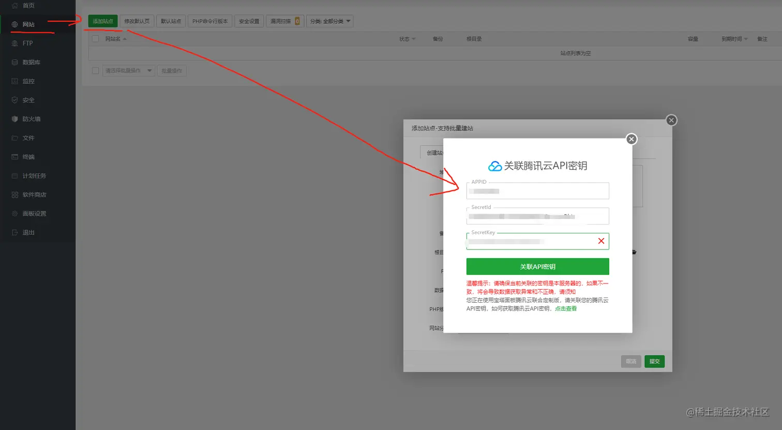Click the 安全设置 button

tap(249, 21)
